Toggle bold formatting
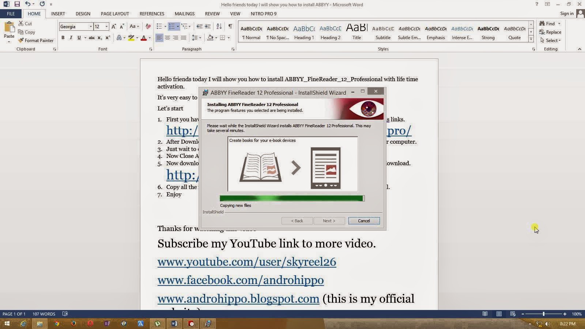 (63, 38)
